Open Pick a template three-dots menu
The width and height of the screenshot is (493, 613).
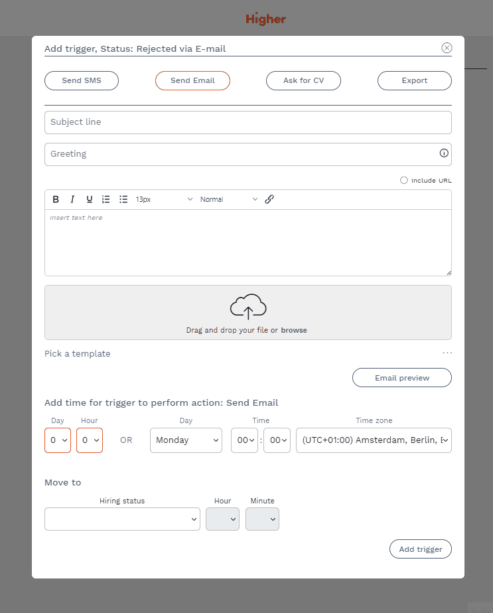447,353
